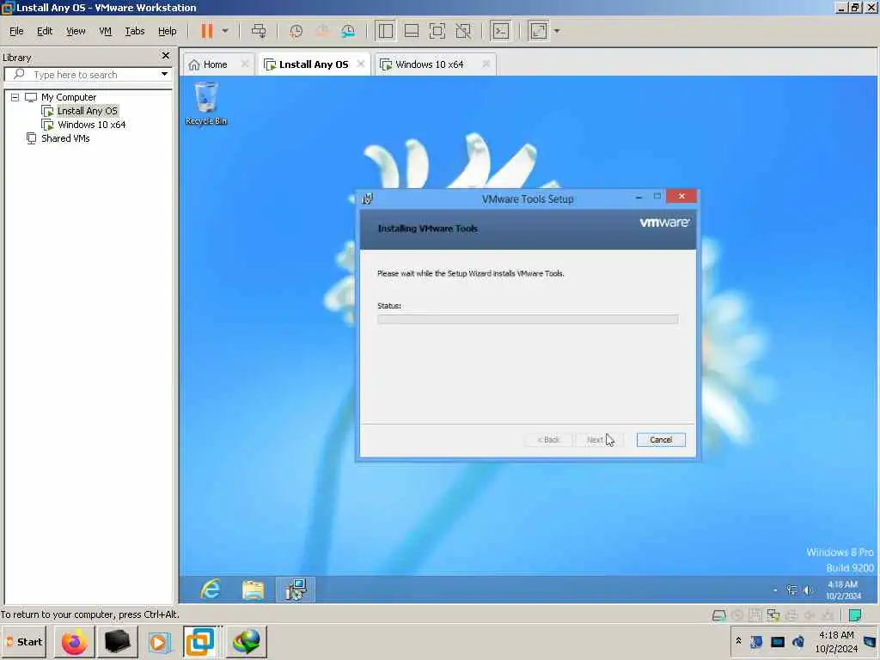The image size is (880, 660).
Task: Open Internet Explorer in guest taskbar
Action: click(x=210, y=590)
